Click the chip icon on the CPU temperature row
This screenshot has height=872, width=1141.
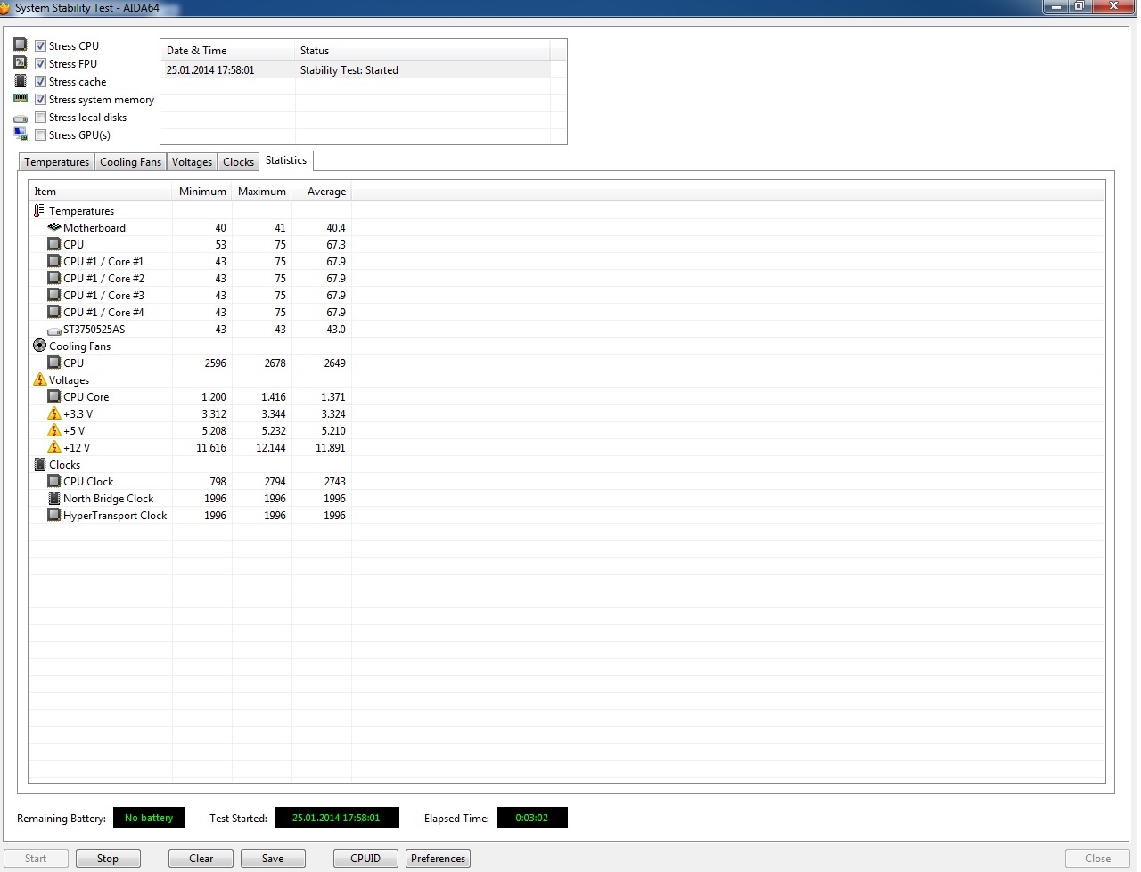(54, 244)
